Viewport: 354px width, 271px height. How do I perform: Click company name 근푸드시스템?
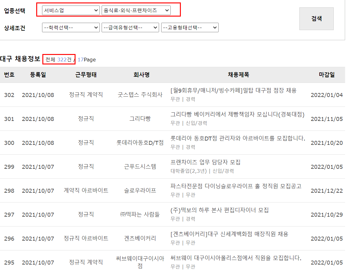(140, 167)
